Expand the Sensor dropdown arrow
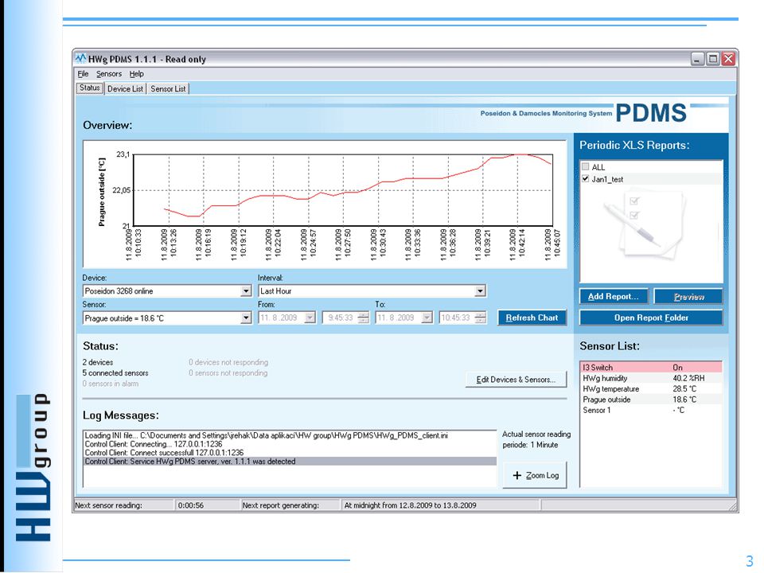Viewport: 764px width, 573px height. 246,318
